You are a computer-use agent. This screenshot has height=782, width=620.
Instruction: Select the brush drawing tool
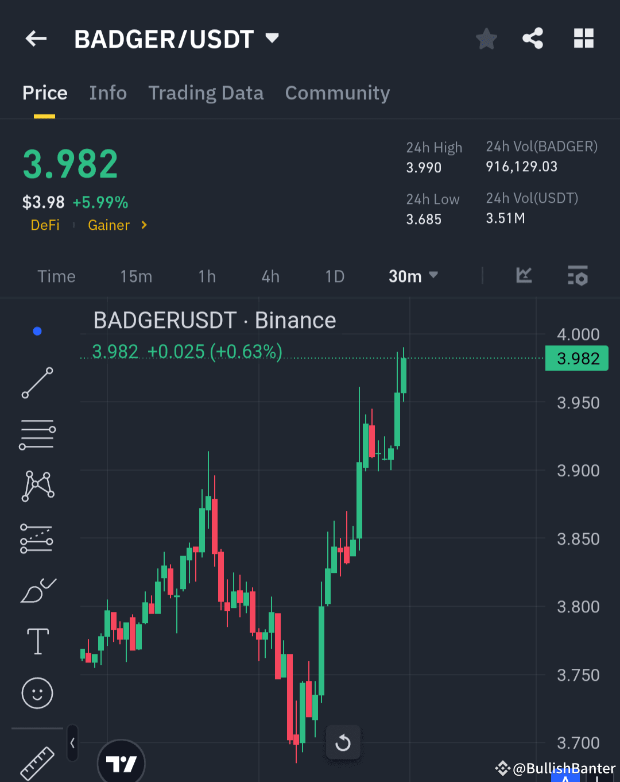[x=37, y=589]
